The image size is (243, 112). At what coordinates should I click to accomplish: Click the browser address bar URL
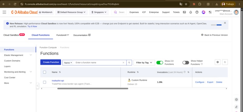(72, 4)
